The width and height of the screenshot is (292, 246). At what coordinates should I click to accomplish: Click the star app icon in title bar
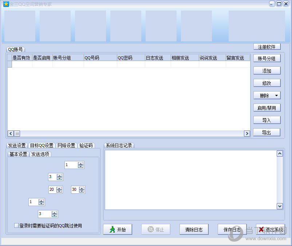click(x=6, y=4)
